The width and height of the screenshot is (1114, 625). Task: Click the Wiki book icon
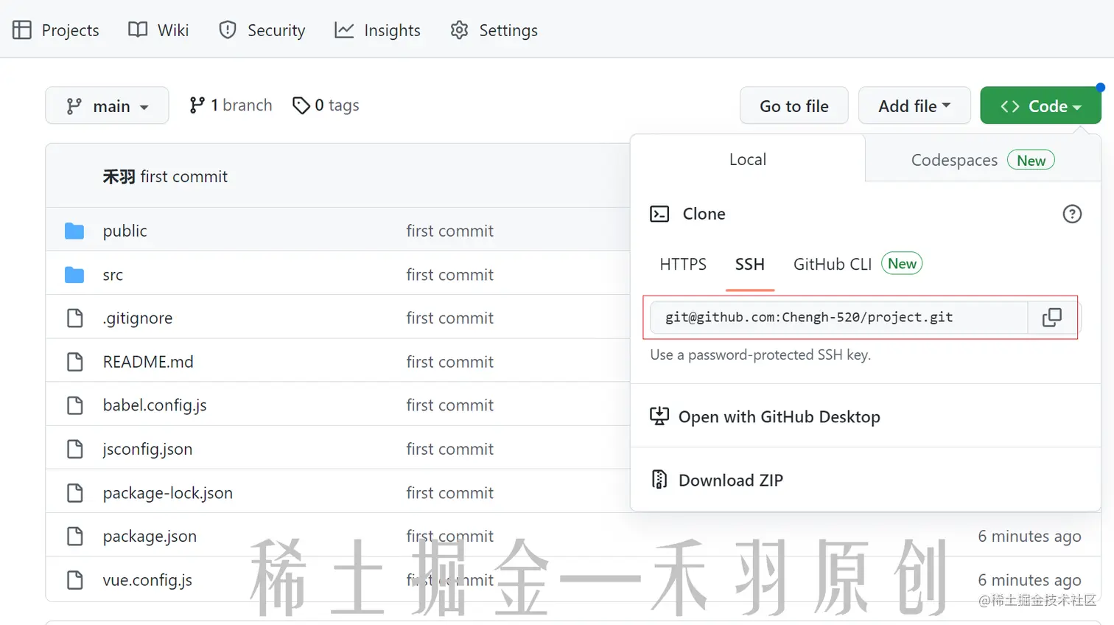tap(138, 29)
